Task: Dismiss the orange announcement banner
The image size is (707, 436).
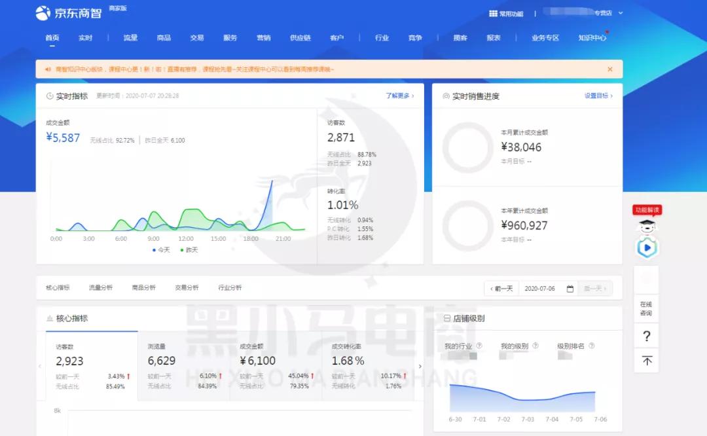Action: [609, 69]
